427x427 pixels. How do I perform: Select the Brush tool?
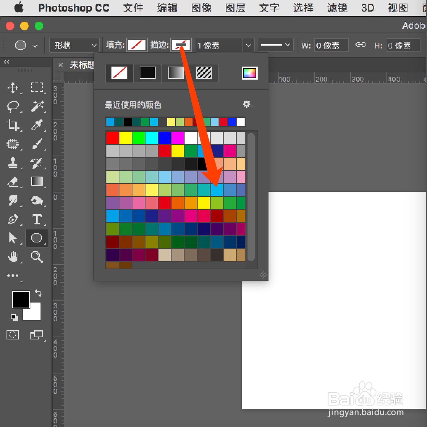(x=37, y=144)
